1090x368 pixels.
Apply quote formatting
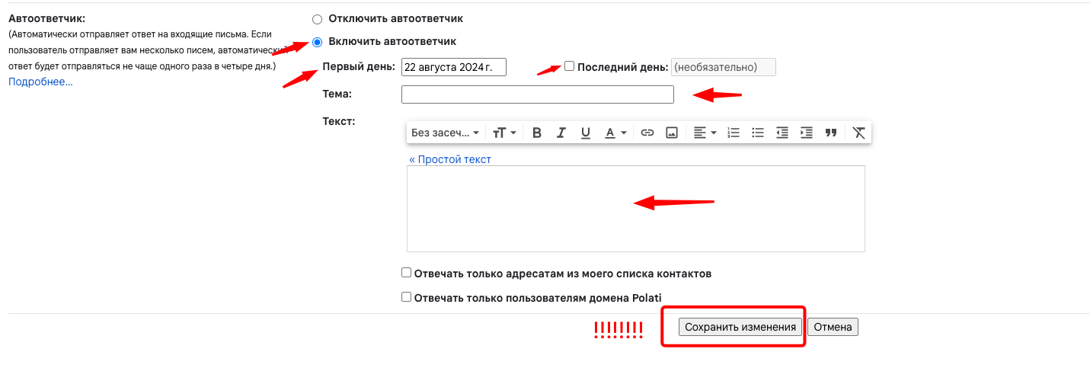click(x=831, y=133)
